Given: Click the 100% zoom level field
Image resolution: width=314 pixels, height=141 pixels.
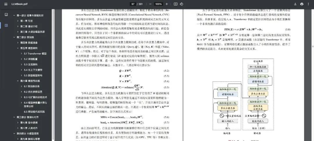Looking at the screenshot, I should (158, 4).
